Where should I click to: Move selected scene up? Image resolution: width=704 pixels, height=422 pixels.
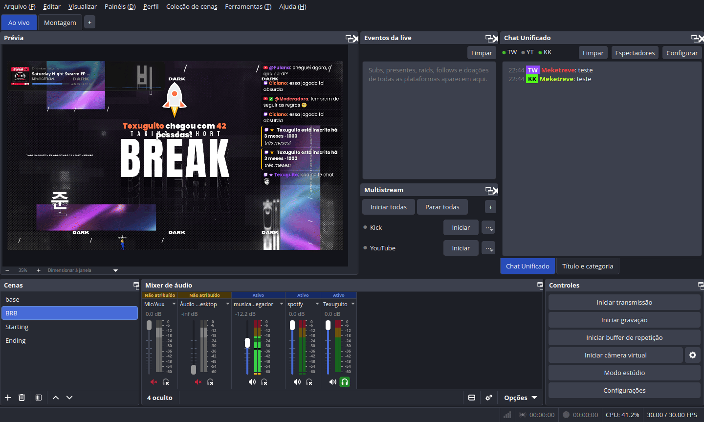56,398
